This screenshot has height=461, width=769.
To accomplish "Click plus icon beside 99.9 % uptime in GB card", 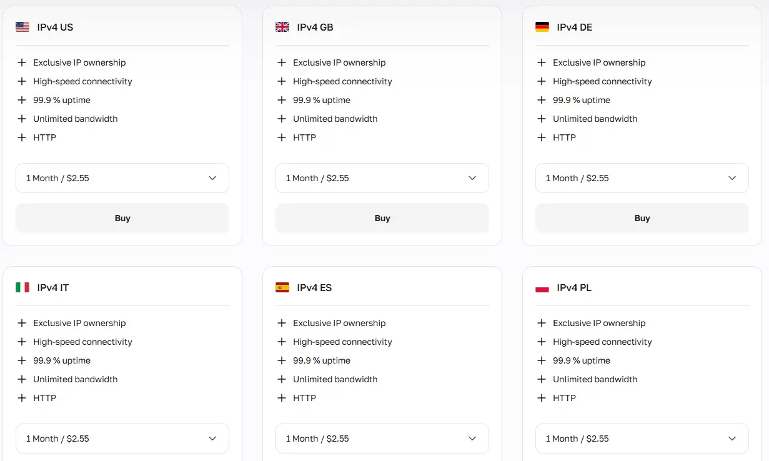I will 282,100.
